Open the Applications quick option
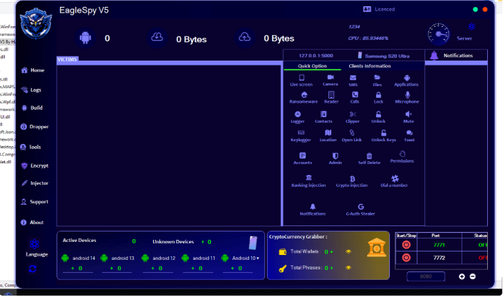 406,80
